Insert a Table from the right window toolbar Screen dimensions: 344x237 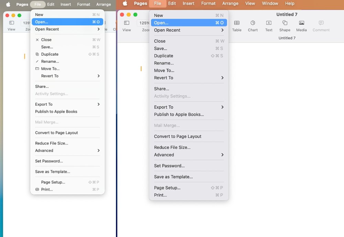click(237, 23)
